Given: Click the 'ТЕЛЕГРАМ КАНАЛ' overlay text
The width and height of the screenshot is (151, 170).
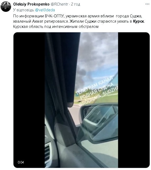Looking at the screenshot, I should 94,85.
